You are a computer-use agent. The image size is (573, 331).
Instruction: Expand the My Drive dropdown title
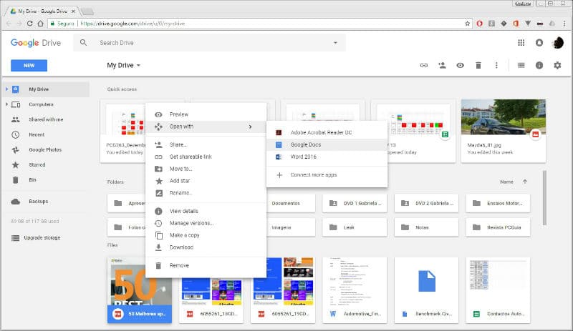(x=124, y=65)
